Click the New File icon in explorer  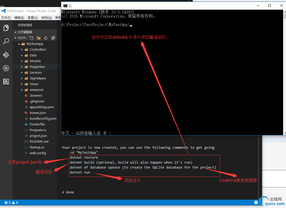tap(31, 38)
